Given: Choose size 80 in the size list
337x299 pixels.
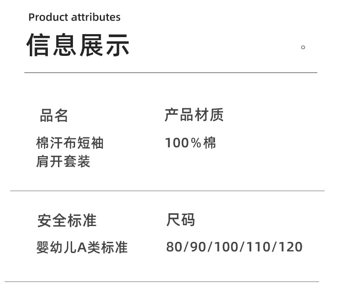Looking at the screenshot, I should pyautogui.click(x=174, y=247).
